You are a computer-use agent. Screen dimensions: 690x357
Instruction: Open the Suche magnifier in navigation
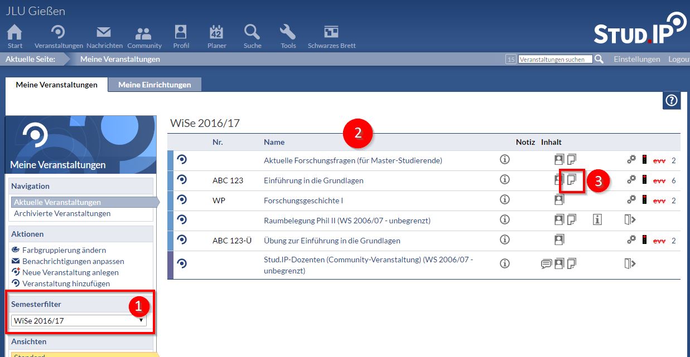pyautogui.click(x=253, y=33)
